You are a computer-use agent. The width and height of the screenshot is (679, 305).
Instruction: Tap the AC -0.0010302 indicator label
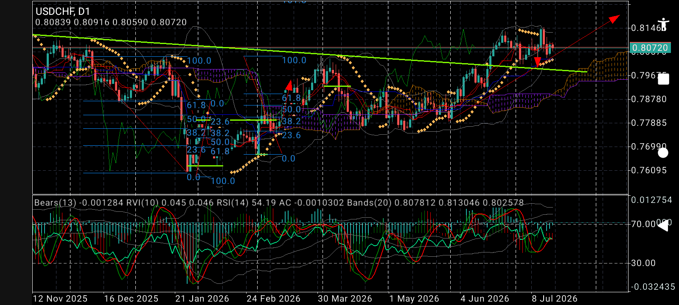point(312,203)
